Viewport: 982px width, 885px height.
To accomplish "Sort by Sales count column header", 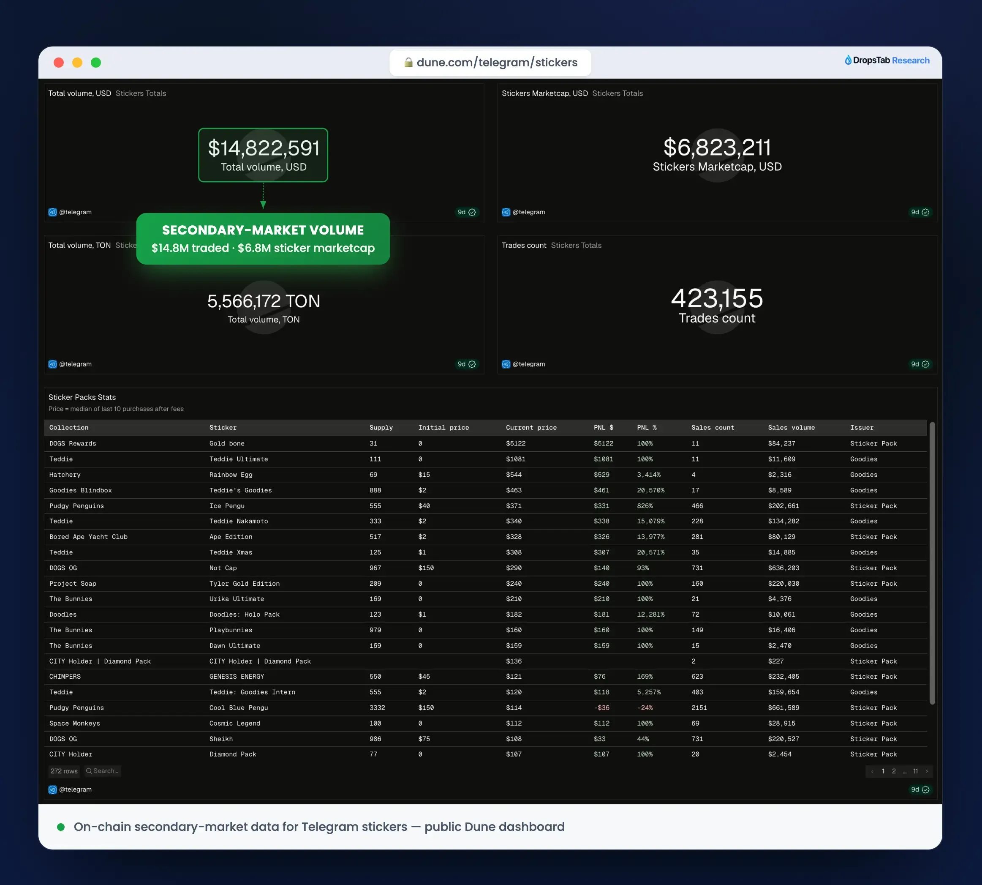I will pyautogui.click(x=713, y=427).
